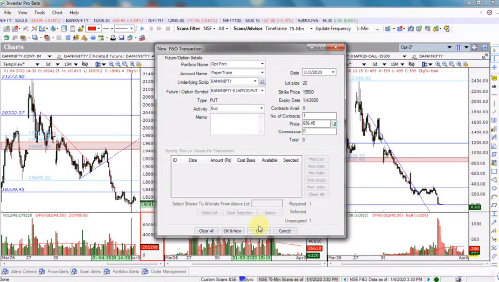
Task: Click the expand arrows icon on right chart
Action: 485,56
